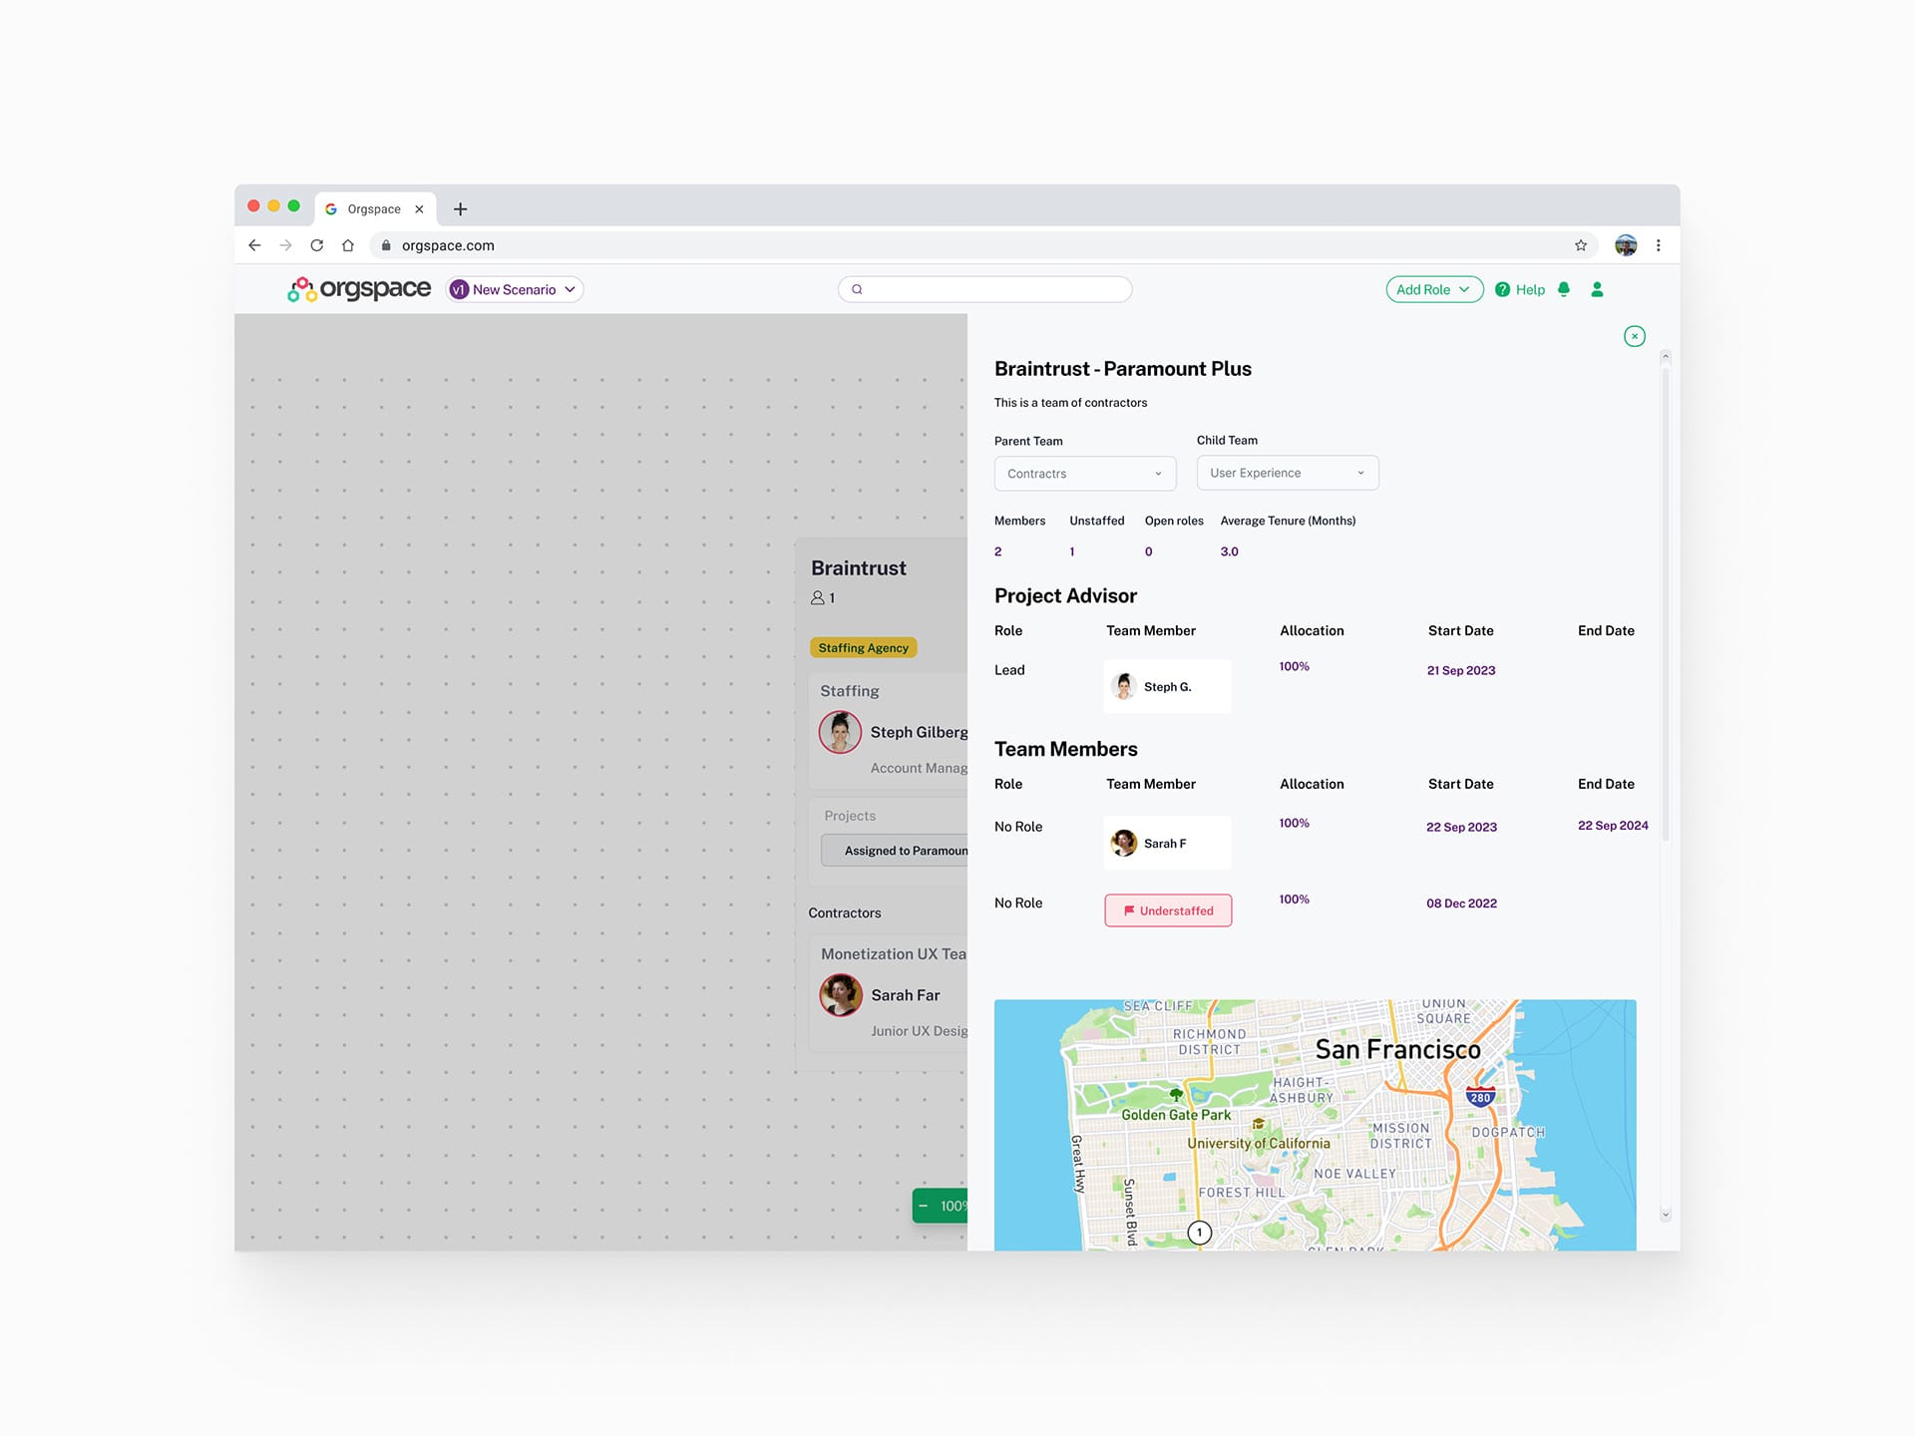Image resolution: width=1915 pixels, height=1436 pixels.
Task: Click the Average Tenure value 3.0
Action: pyautogui.click(x=1229, y=551)
